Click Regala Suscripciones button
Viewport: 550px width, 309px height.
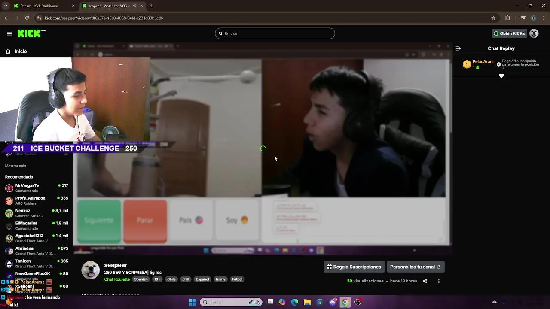(354, 267)
